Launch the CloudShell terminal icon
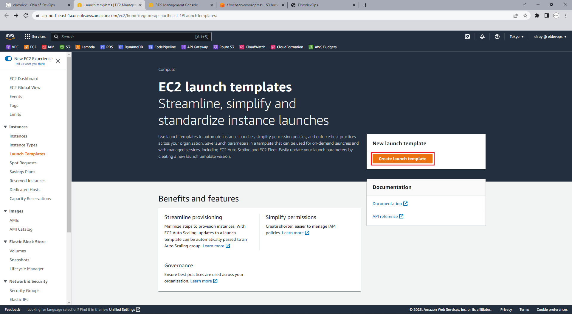Screen dimensions: 572x314 467,37
